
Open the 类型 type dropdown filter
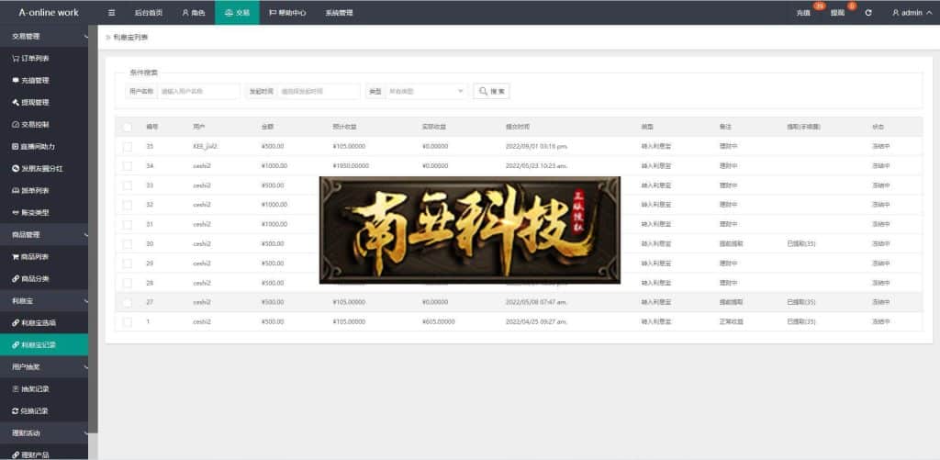[x=426, y=91]
